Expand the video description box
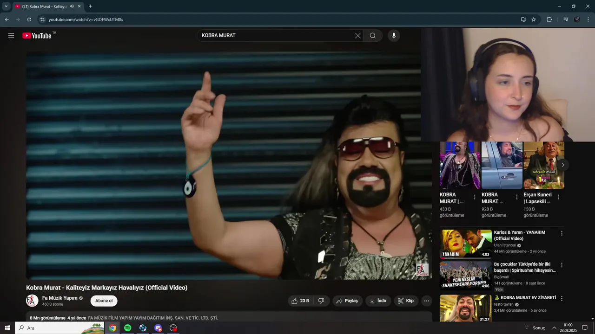Screen dimensions: 595x334 (x=229, y=318)
